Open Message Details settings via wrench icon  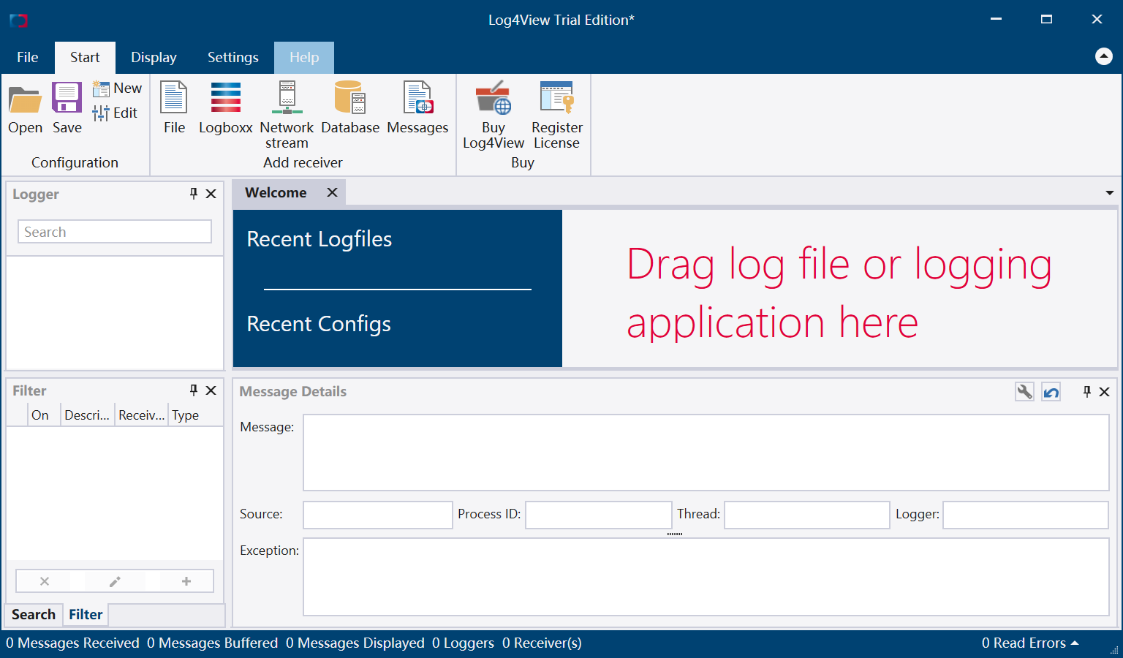tap(1024, 391)
